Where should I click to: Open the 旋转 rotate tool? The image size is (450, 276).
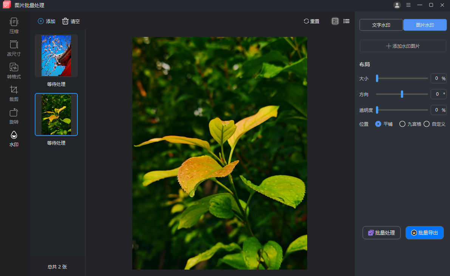[x=14, y=116]
